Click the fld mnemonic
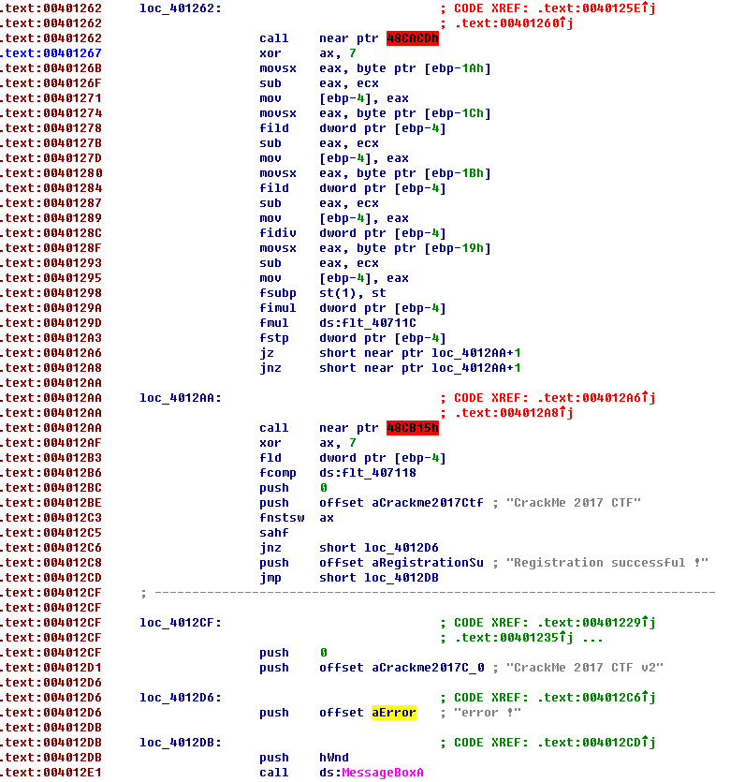The width and height of the screenshot is (730, 782). click(x=270, y=458)
